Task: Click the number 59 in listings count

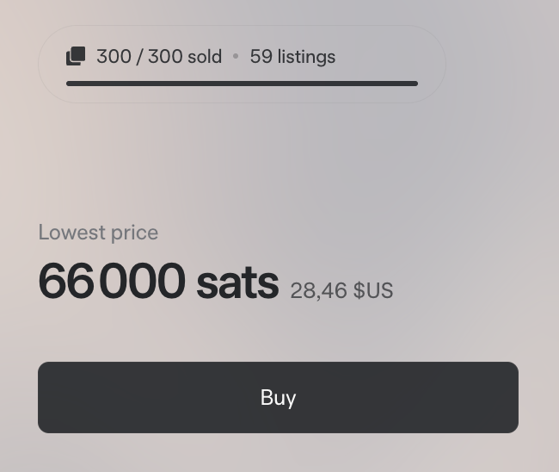Action: tap(261, 56)
